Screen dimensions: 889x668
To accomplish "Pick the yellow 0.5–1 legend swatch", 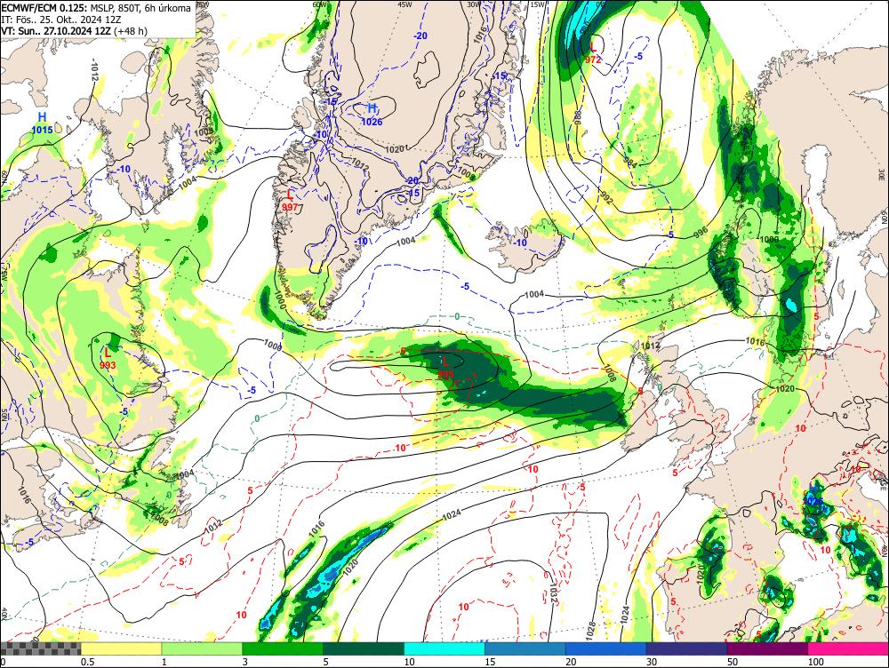I will coord(121,648).
